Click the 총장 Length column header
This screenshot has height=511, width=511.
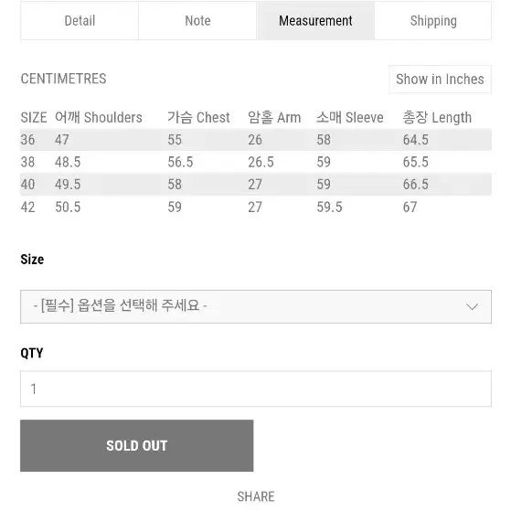pos(437,117)
